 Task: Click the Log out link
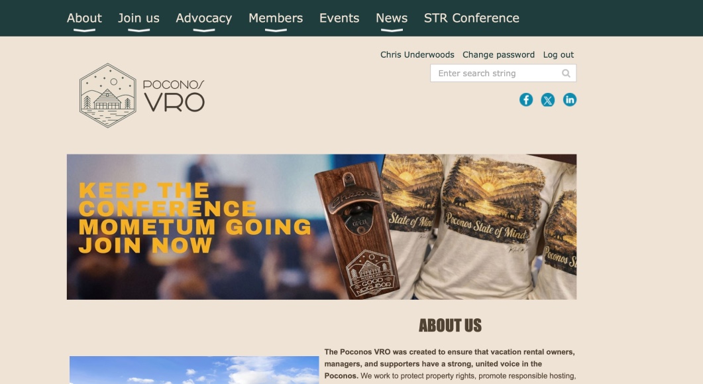558,55
